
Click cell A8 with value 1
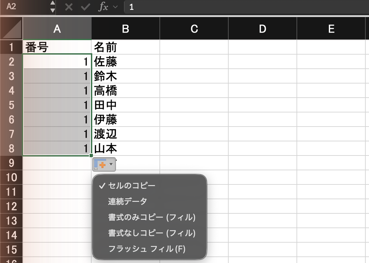[57, 148]
